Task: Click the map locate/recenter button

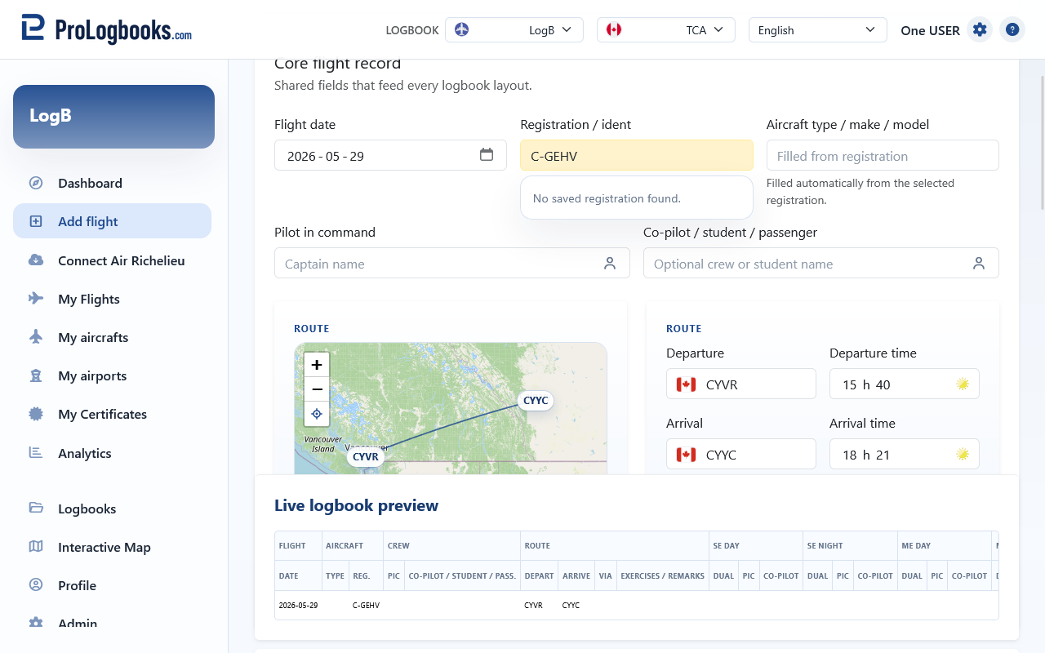Action: pos(317,414)
